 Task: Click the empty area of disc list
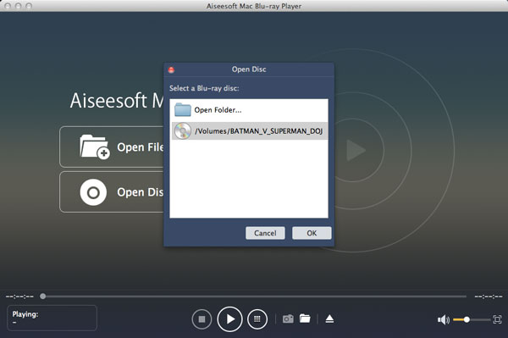tap(249, 179)
